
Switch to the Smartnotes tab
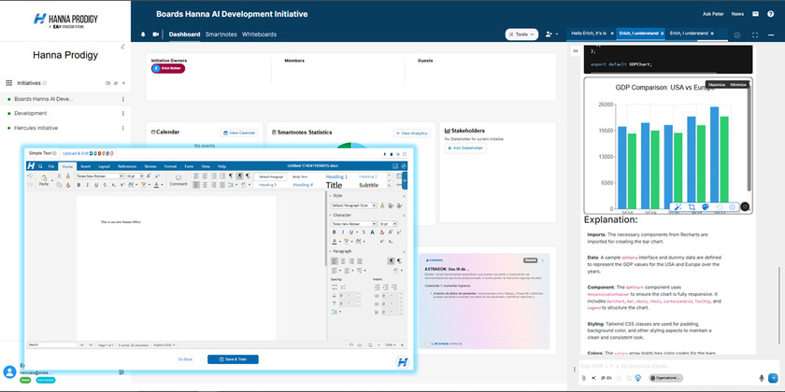point(221,34)
